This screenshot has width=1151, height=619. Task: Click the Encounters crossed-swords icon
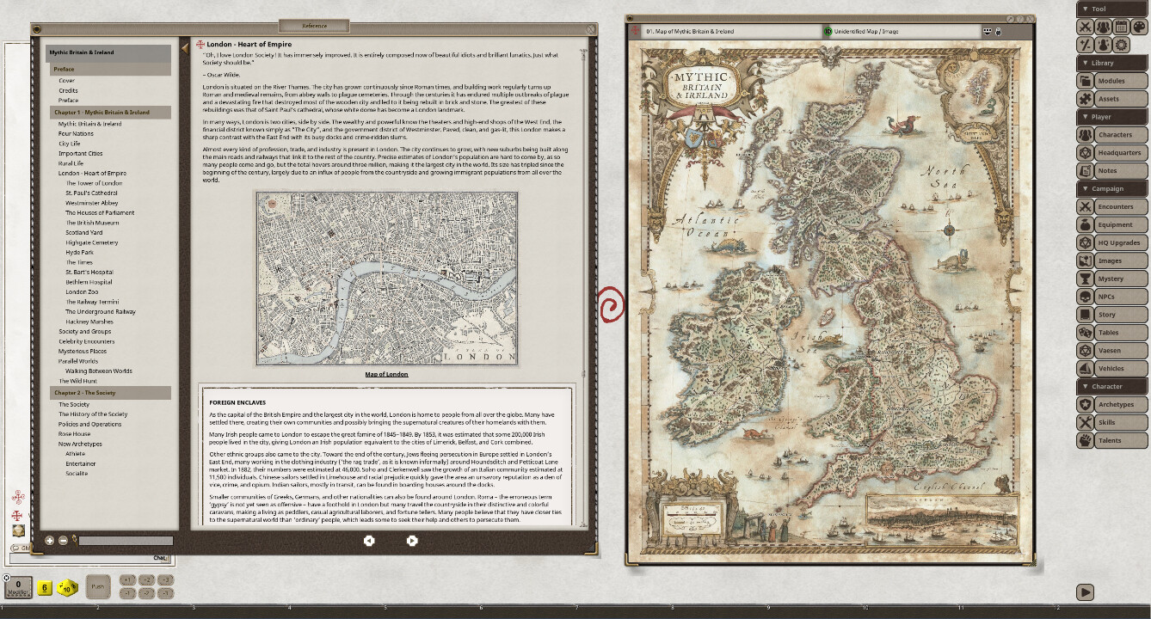pyautogui.click(x=1085, y=207)
